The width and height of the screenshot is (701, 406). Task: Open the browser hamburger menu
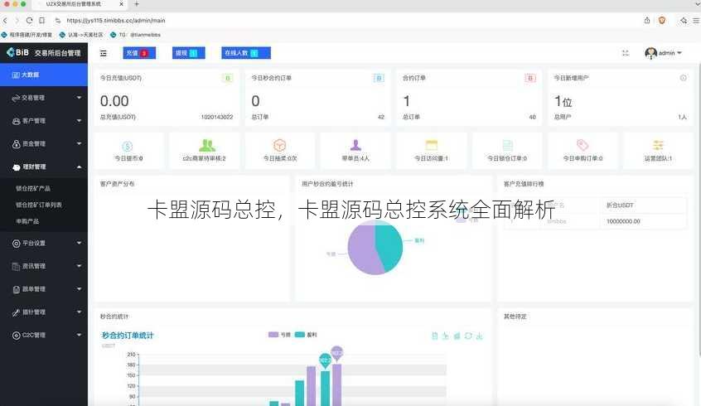pyautogui.click(x=696, y=21)
